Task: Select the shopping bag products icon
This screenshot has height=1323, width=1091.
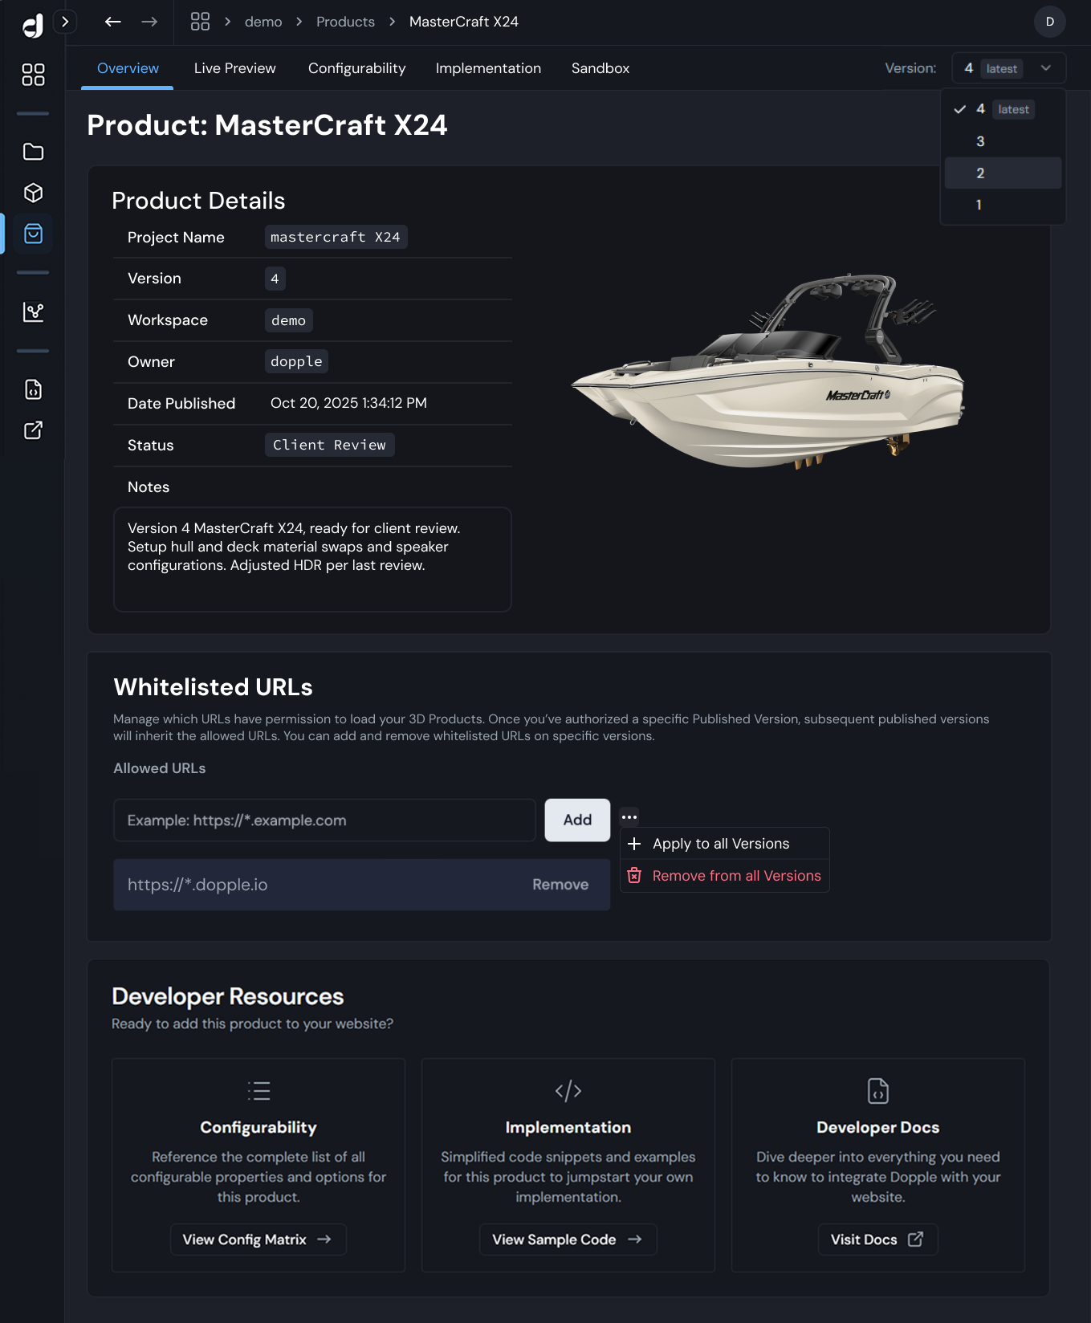Action: (x=33, y=234)
